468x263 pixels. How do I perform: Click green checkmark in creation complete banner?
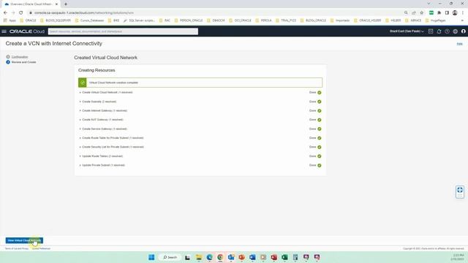pyautogui.click(x=83, y=83)
